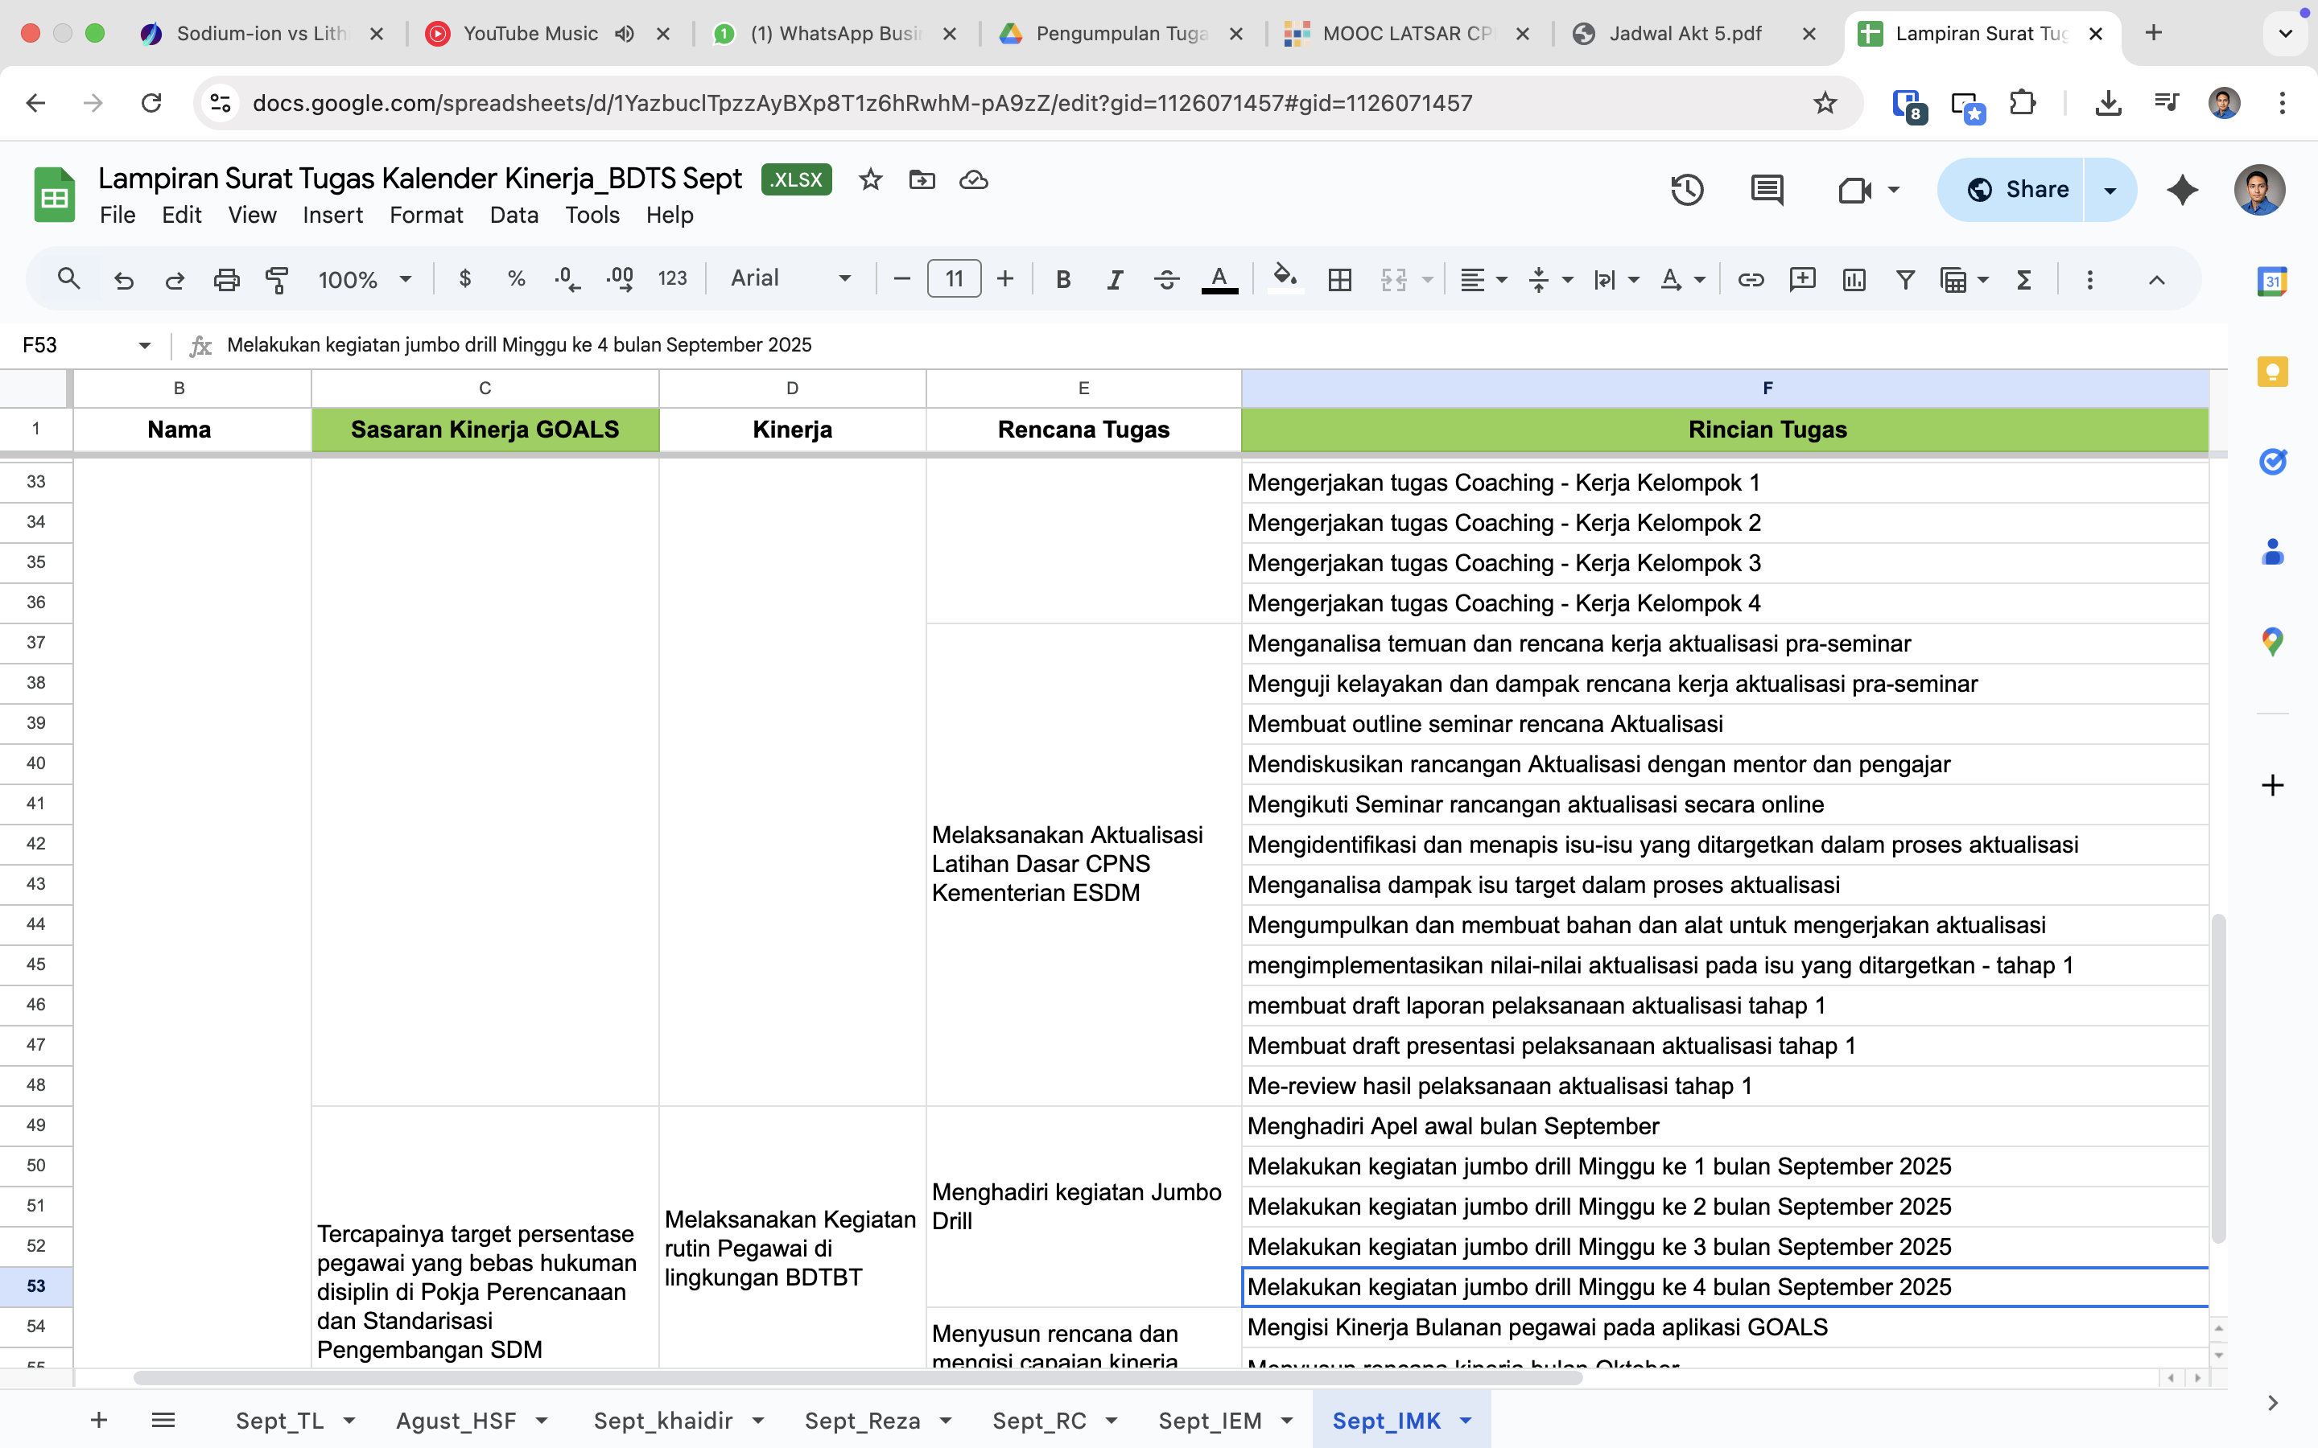Expand the Sept_IMK sheet tab menu
Screen dimensions: 2318x1448
point(1466,1420)
